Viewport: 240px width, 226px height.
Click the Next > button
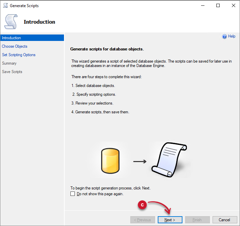click(170, 220)
